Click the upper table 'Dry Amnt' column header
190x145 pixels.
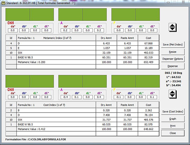click(106, 38)
